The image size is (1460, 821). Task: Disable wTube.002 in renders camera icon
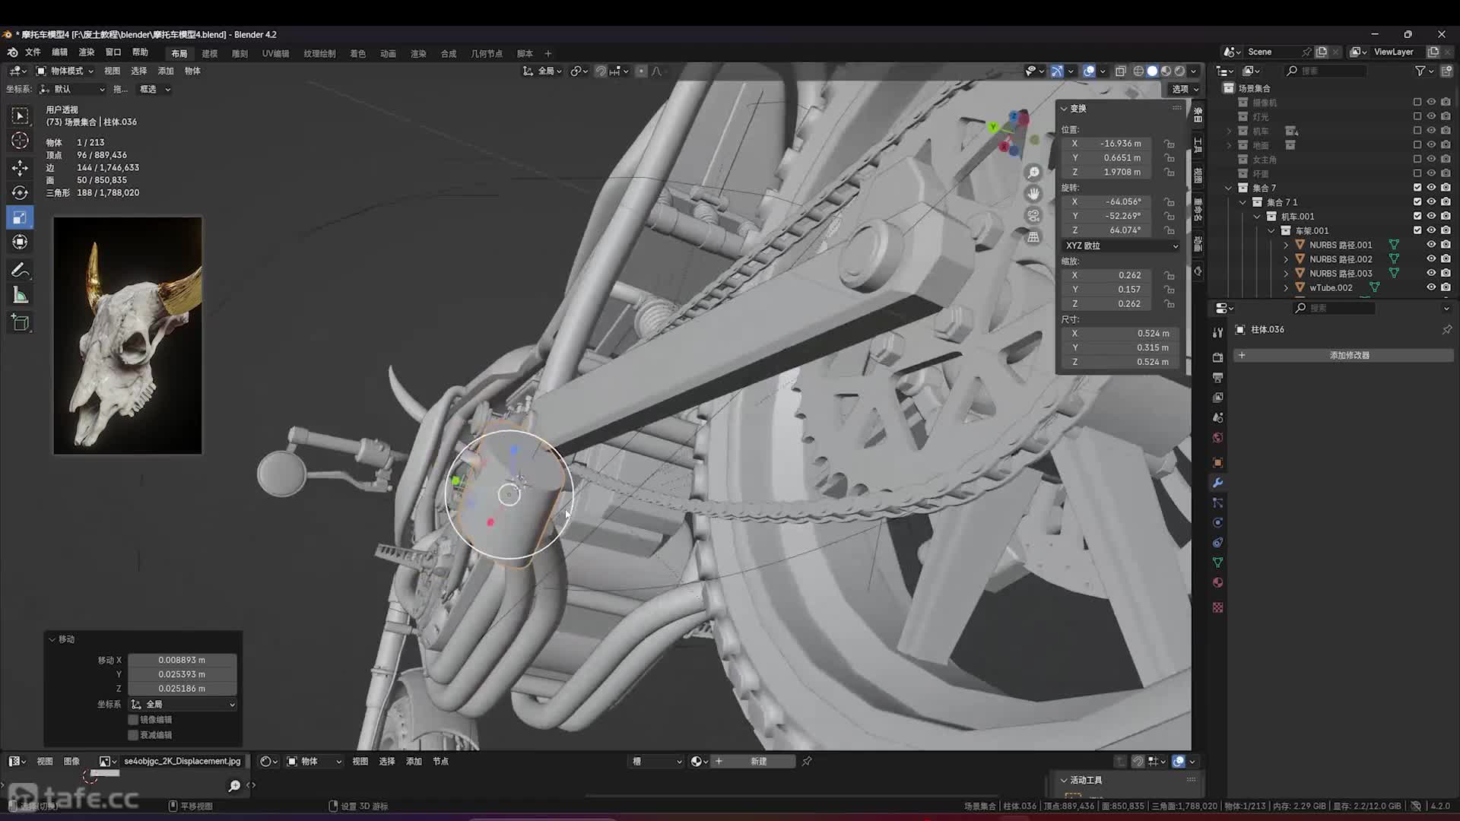1446,287
